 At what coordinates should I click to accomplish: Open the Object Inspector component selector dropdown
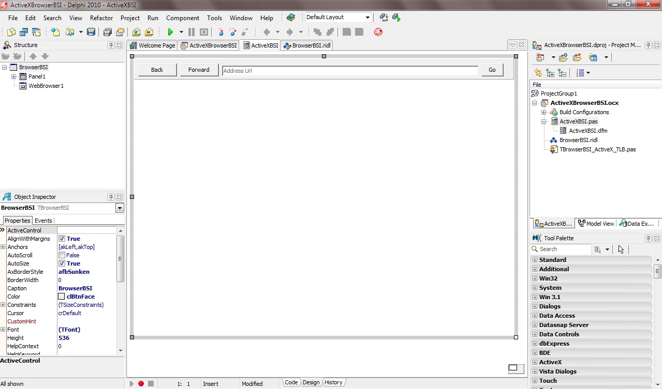[120, 208]
